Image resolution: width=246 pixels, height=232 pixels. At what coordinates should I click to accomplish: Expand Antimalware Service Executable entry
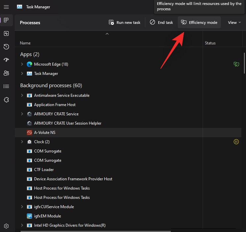click(x=22, y=95)
